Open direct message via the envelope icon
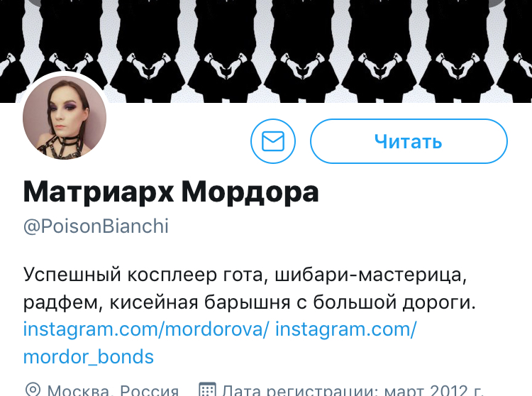The image size is (532, 396). [x=273, y=141]
